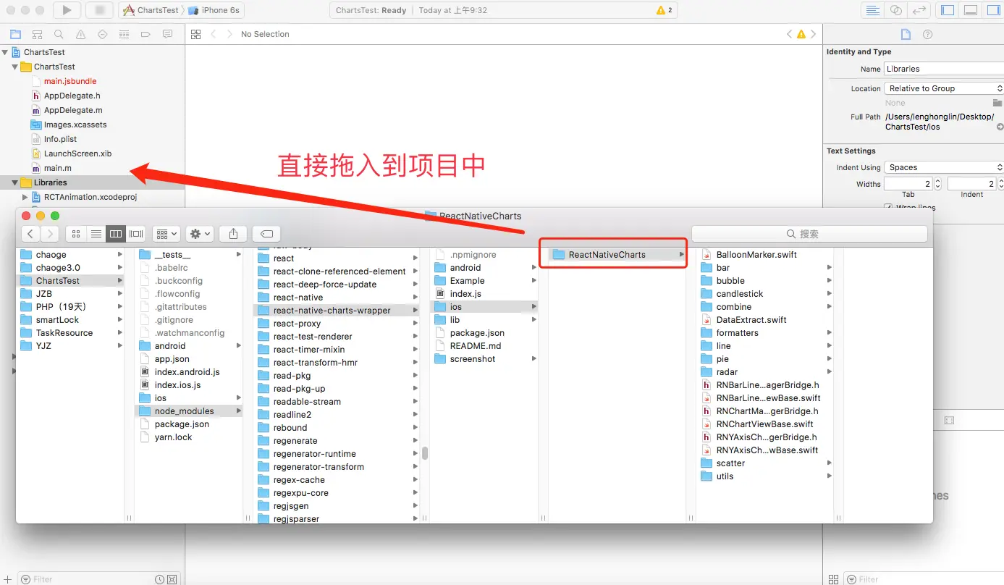This screenshot has height=585, width=1004.
Task: Edit the Name field containing Libraries
Action: pos(944,69)
